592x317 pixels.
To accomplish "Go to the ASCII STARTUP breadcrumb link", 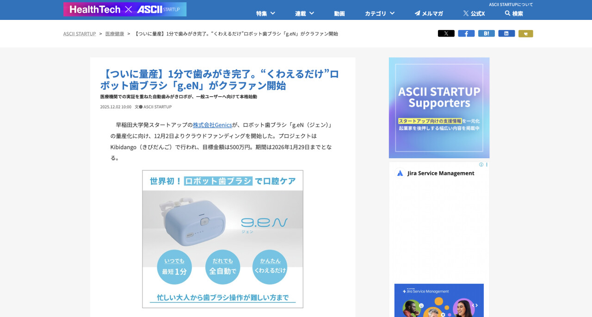I will pos(80,34).
